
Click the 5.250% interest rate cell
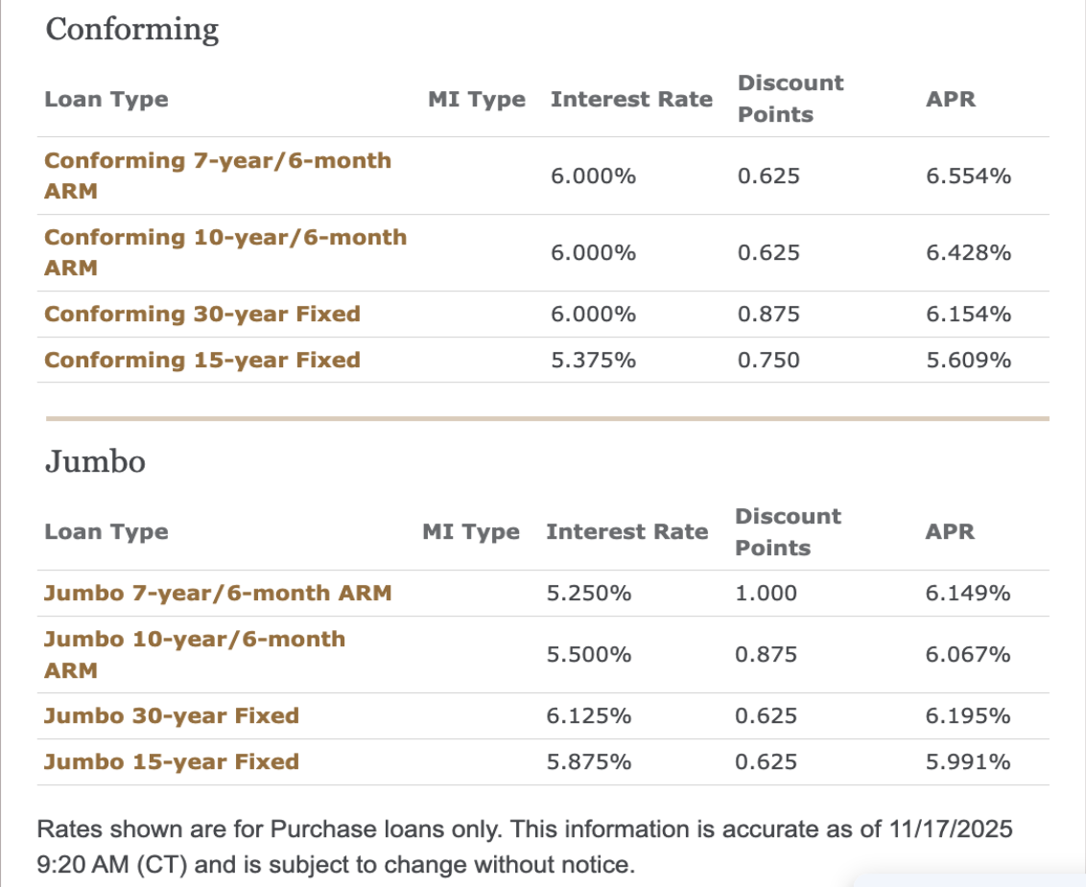[x=588, y=594]
